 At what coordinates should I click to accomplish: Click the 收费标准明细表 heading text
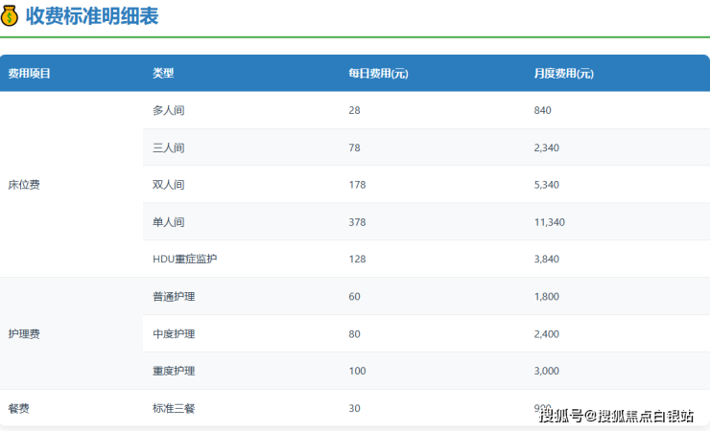tap(92, 16)
